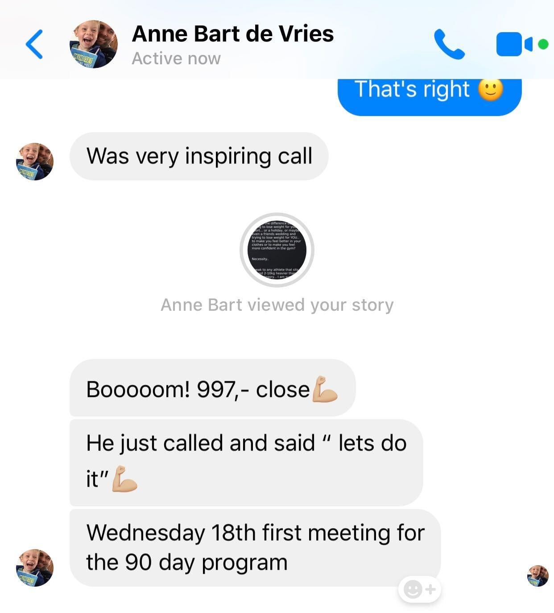Viewport: 554px width, 613px height.
Task: Select the blue 'That's right' message bubble
Action: tap(430, 96)
